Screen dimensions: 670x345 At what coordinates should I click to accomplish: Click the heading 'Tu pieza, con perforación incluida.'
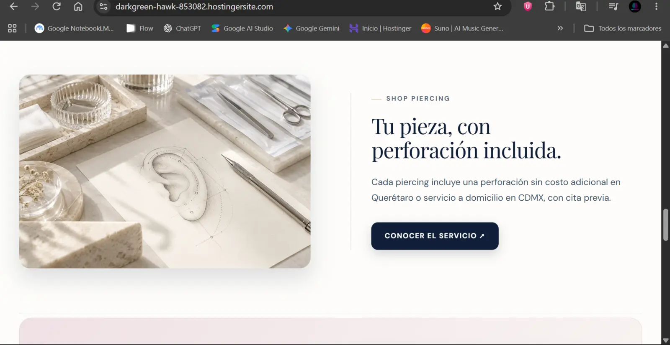tap(466, 138)
